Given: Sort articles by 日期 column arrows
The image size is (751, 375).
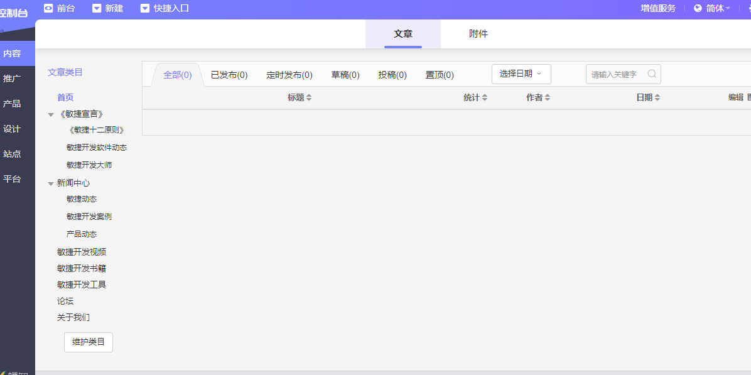Looking at the screenshot, I should pyautogui.click(x=657, y=97).
